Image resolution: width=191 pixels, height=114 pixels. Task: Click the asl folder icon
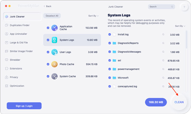tap(114, 60)
